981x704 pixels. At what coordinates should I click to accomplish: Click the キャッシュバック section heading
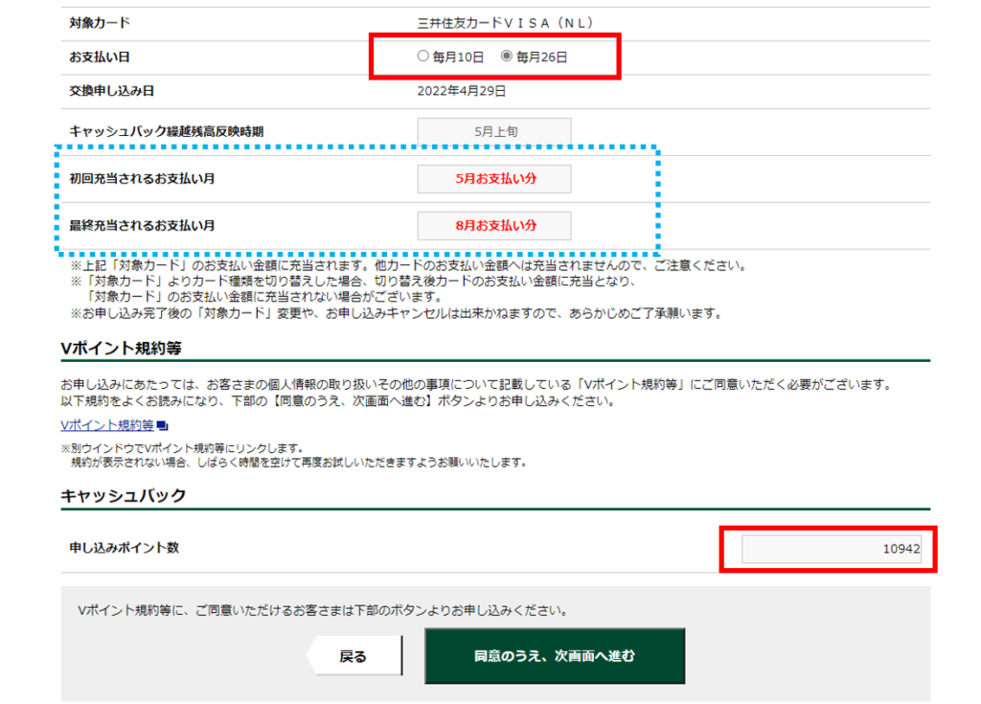[x=123, y=495]
